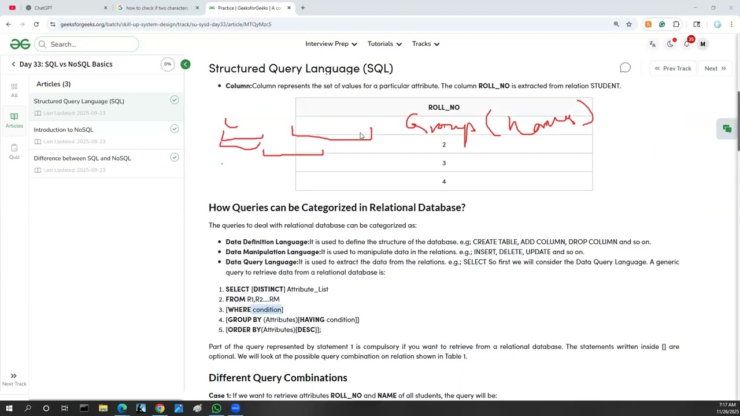
Task: Open Structured Query Language (SQL) article
Action: (79, 101)
